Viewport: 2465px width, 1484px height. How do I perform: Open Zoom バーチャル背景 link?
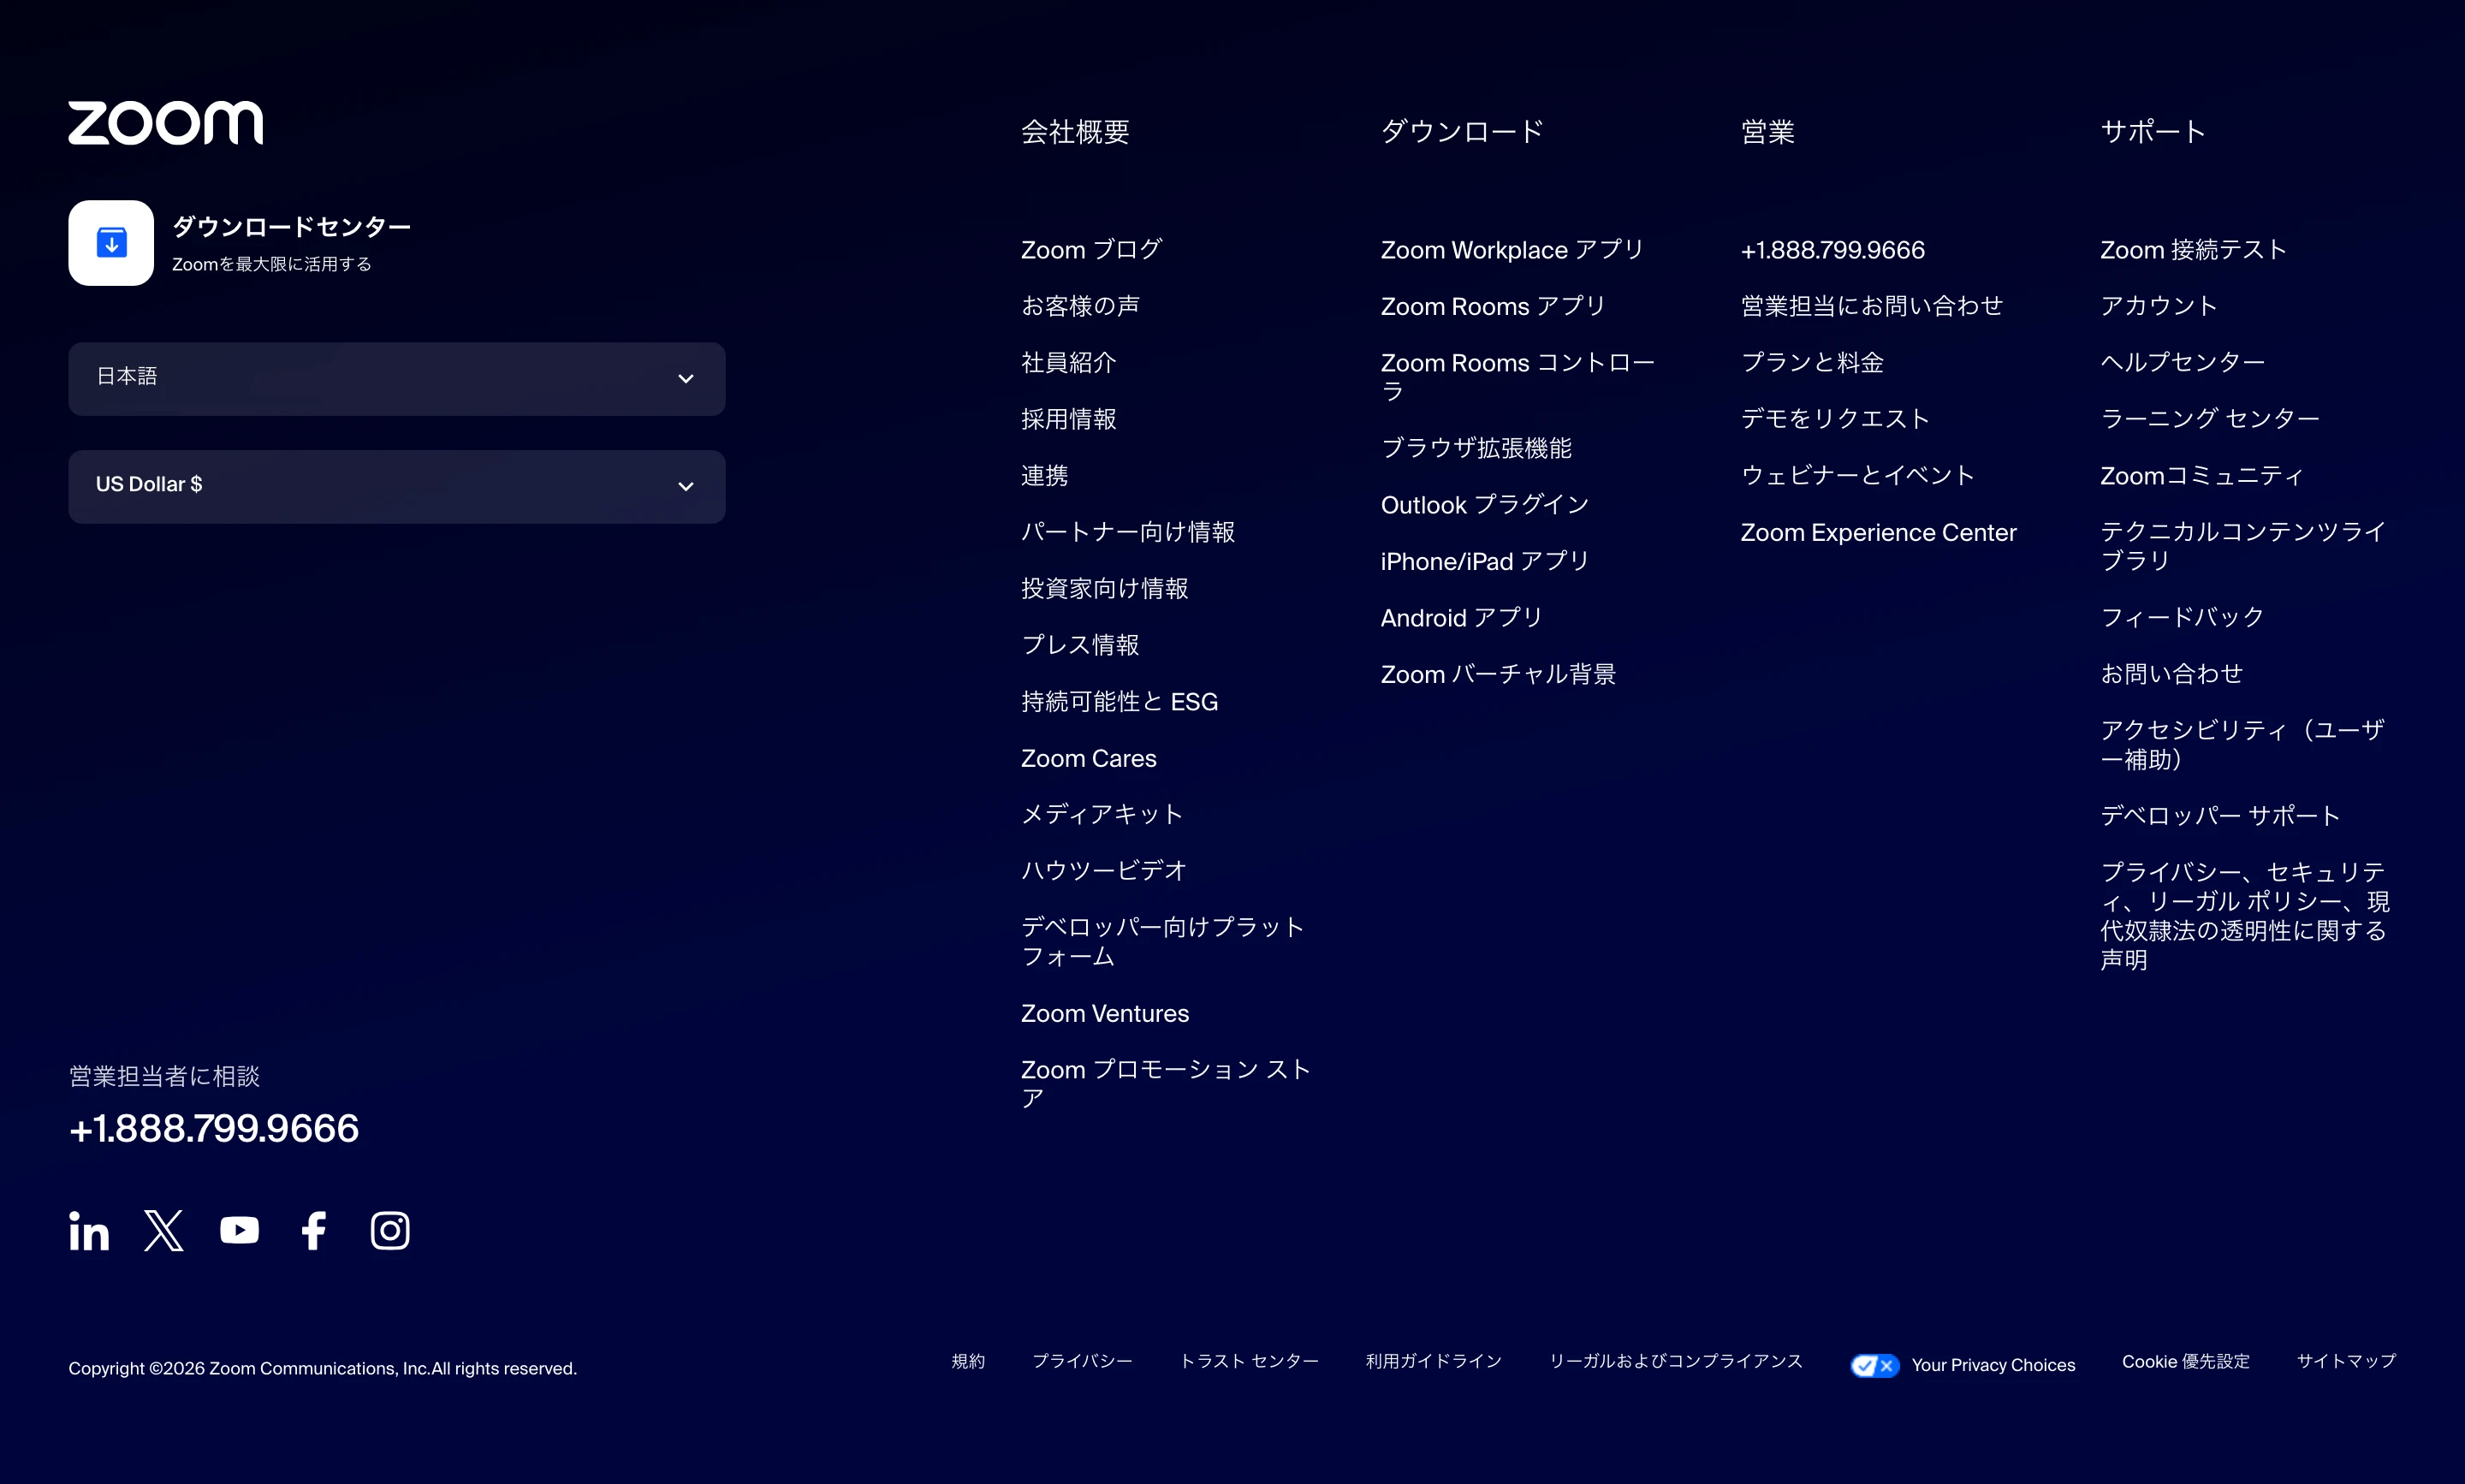pyautogui.click(x=1498, y=674)
